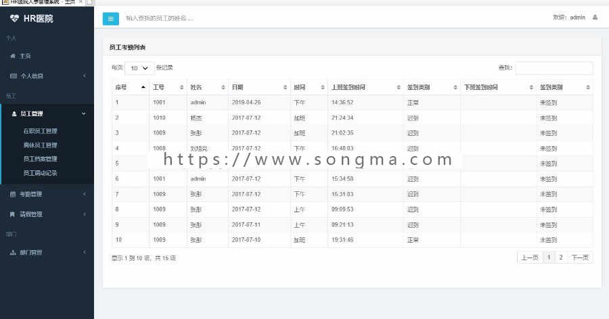609x319 pixels.
Task: Click the org chart icon for 部门管理
Action: tap(13, 252)
